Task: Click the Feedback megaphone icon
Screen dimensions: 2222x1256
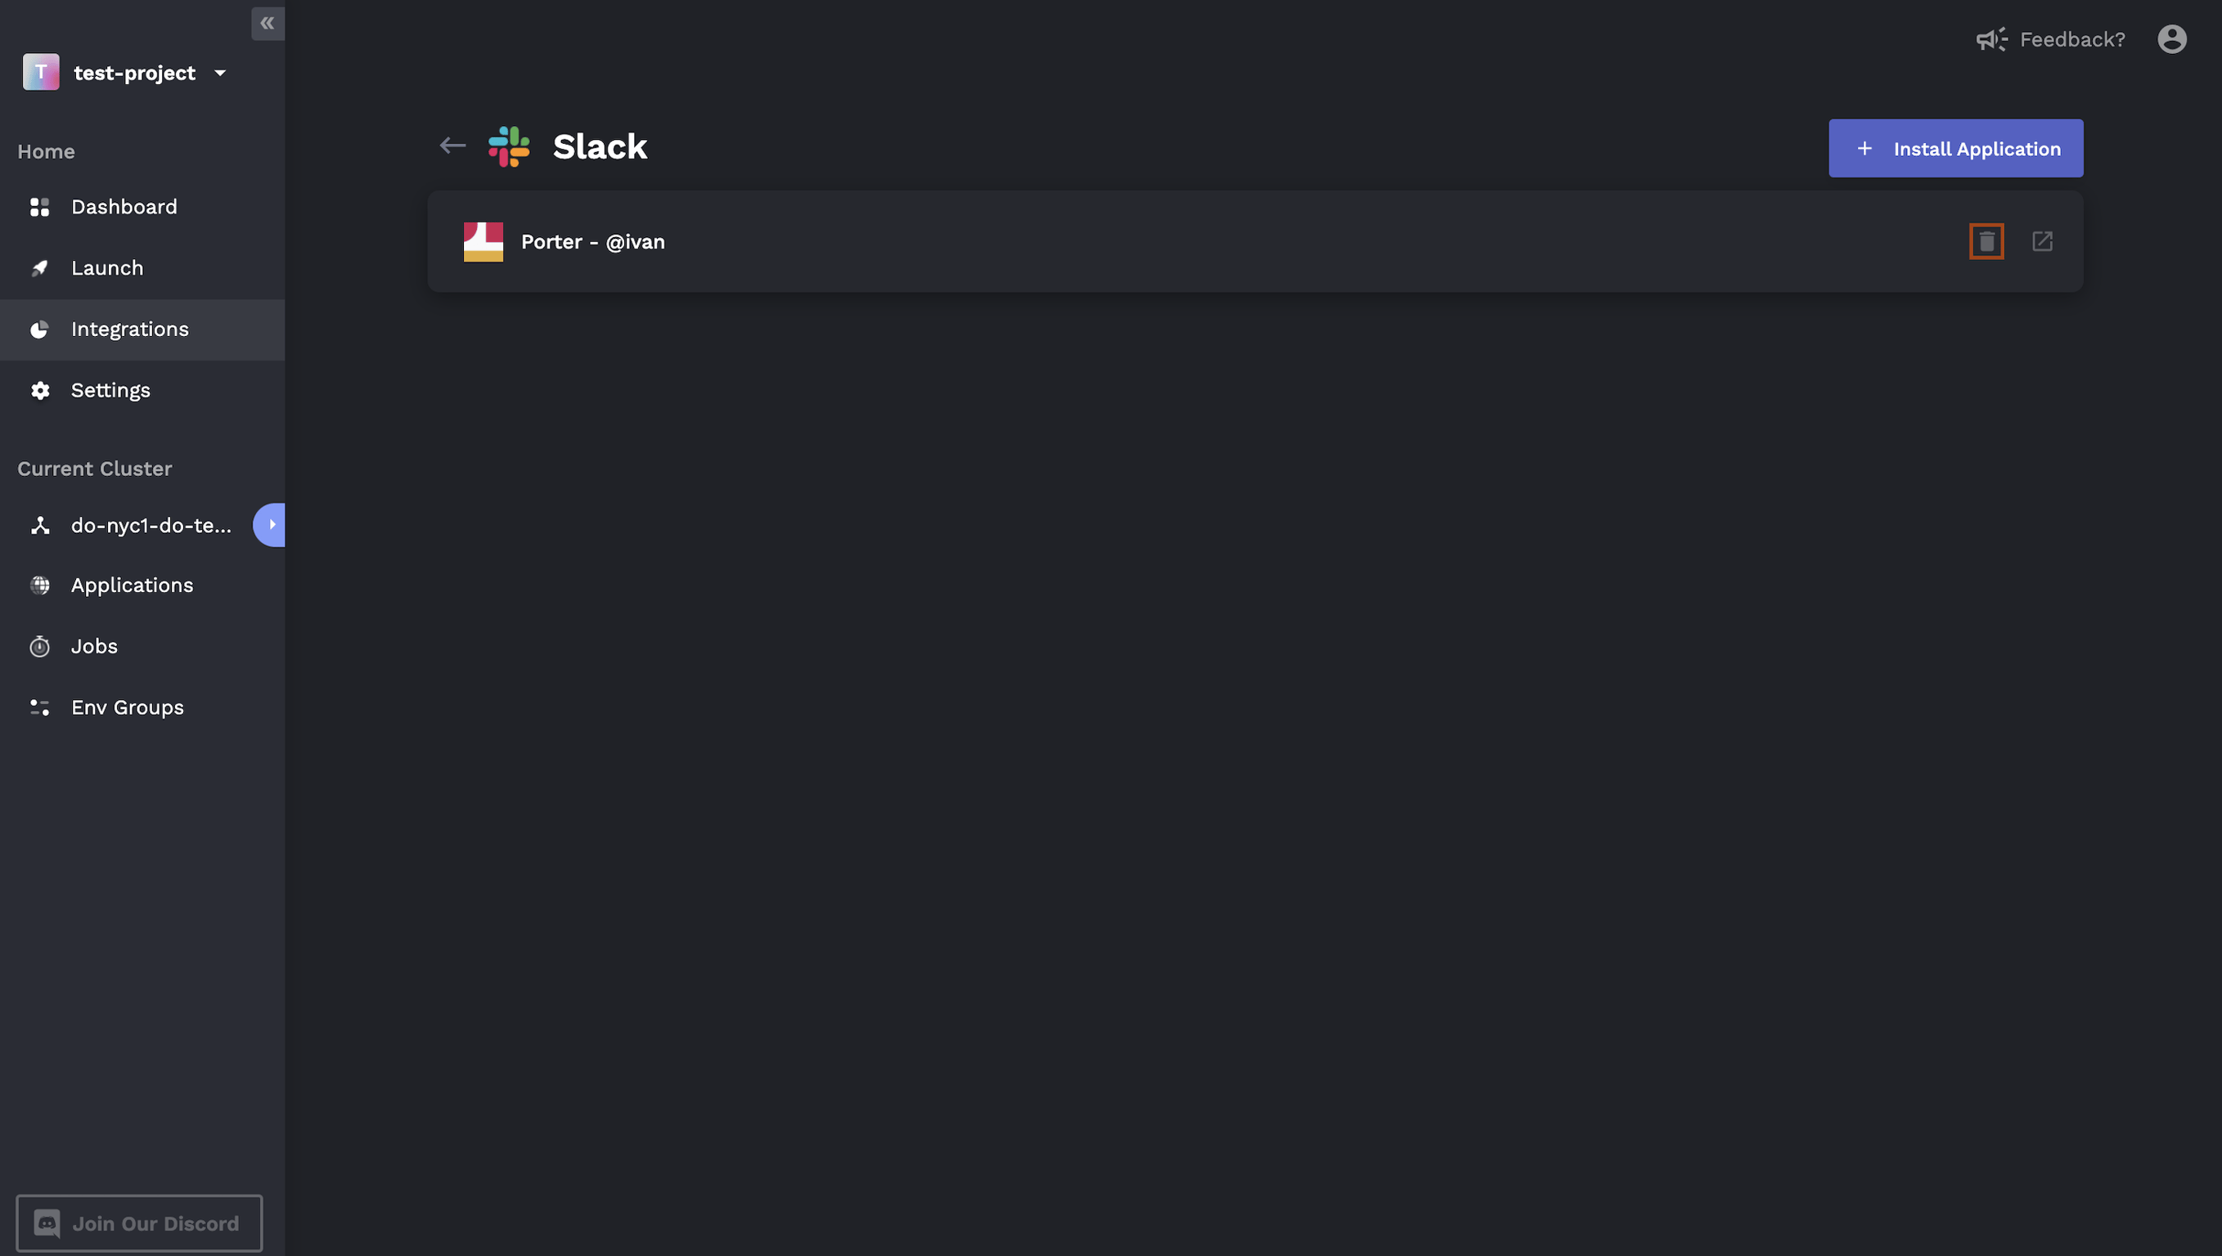Action: [1991, 40]
